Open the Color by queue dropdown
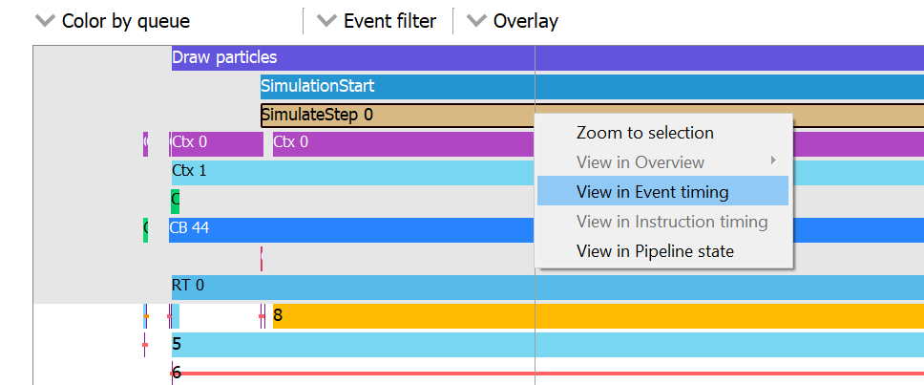924x385 pixels. (x=112, y=21)
